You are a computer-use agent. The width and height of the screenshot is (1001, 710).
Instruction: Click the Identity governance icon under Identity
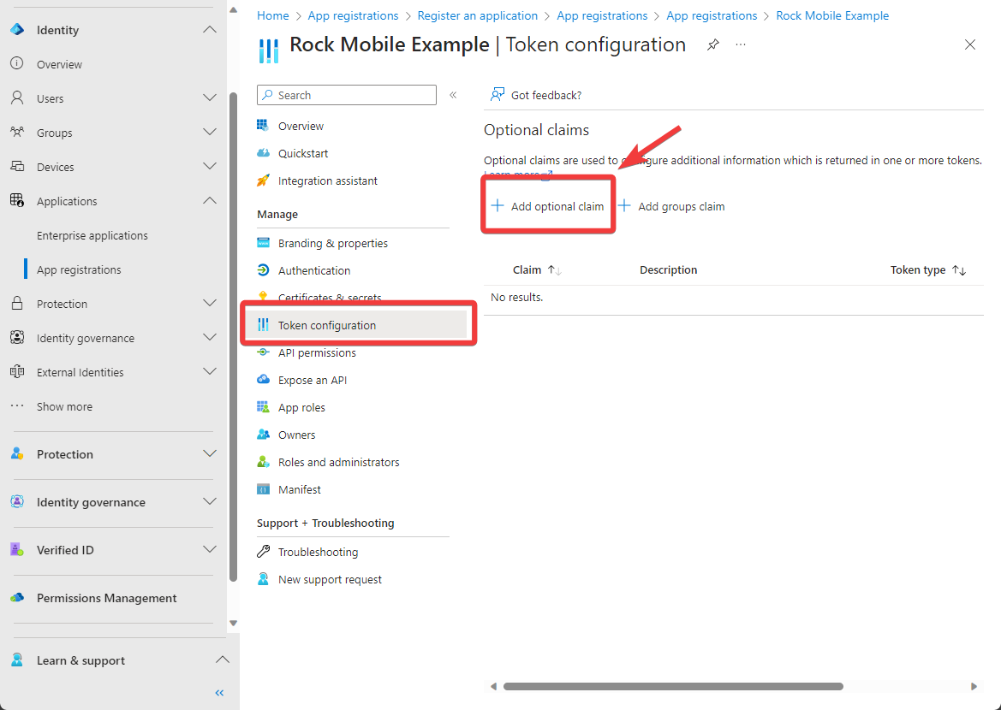point(17,337)
